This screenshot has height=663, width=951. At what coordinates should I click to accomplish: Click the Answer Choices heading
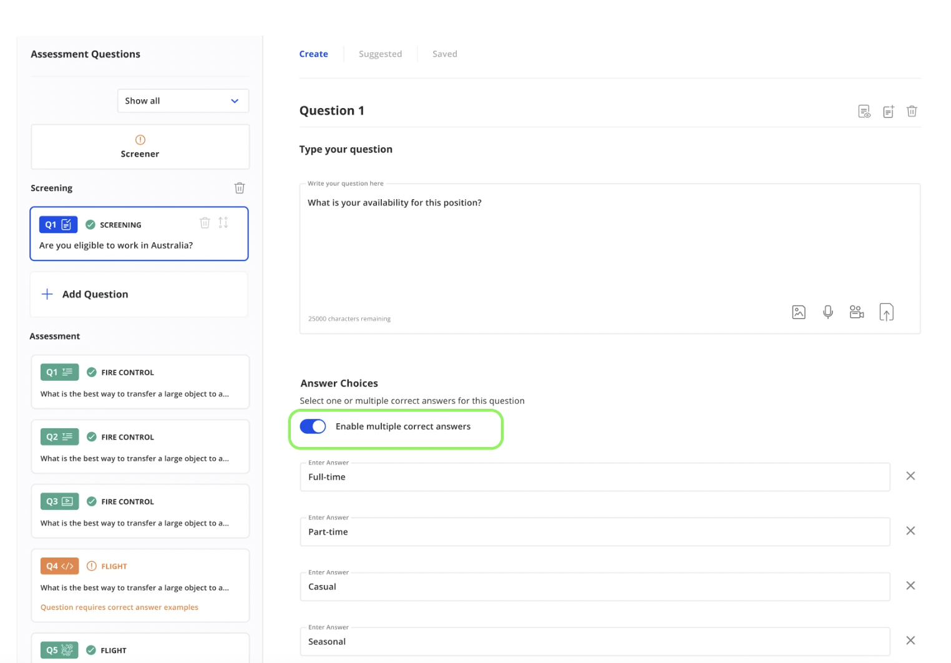[339, 383]
